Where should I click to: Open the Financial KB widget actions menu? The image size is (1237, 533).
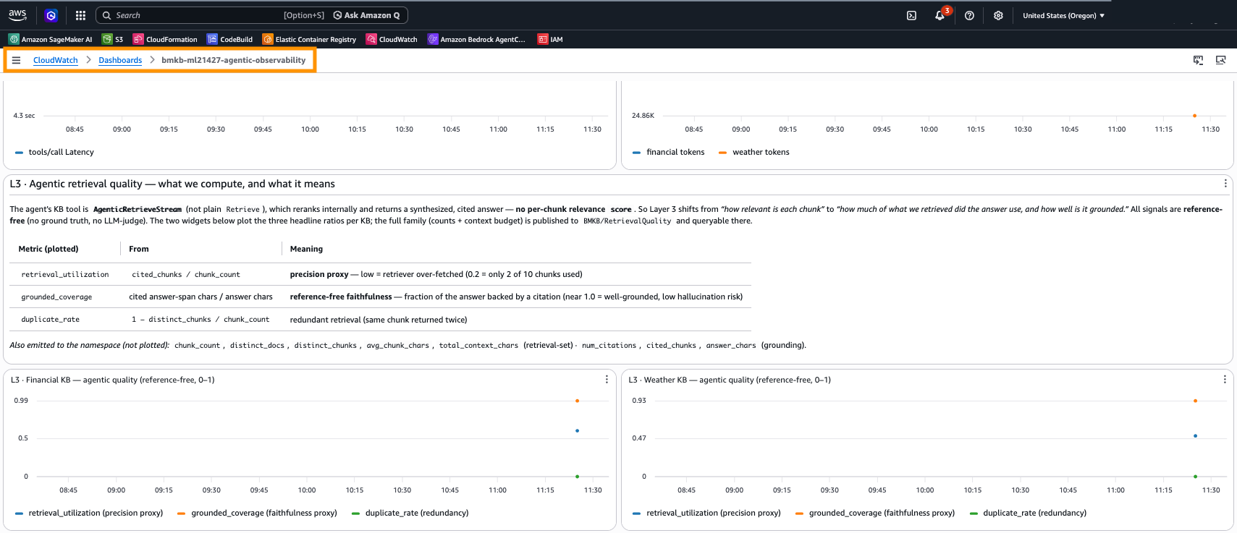pos(607,380)
